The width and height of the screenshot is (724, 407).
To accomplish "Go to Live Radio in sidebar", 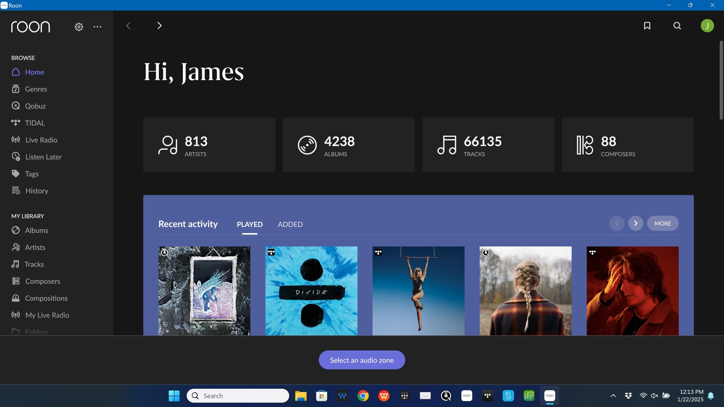I will click(41, 140).
